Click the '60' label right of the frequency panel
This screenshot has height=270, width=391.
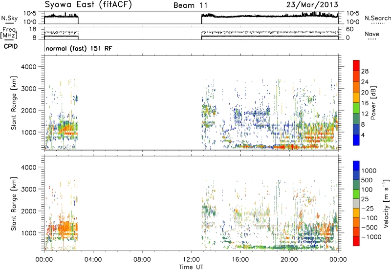(x=350, y=29)
